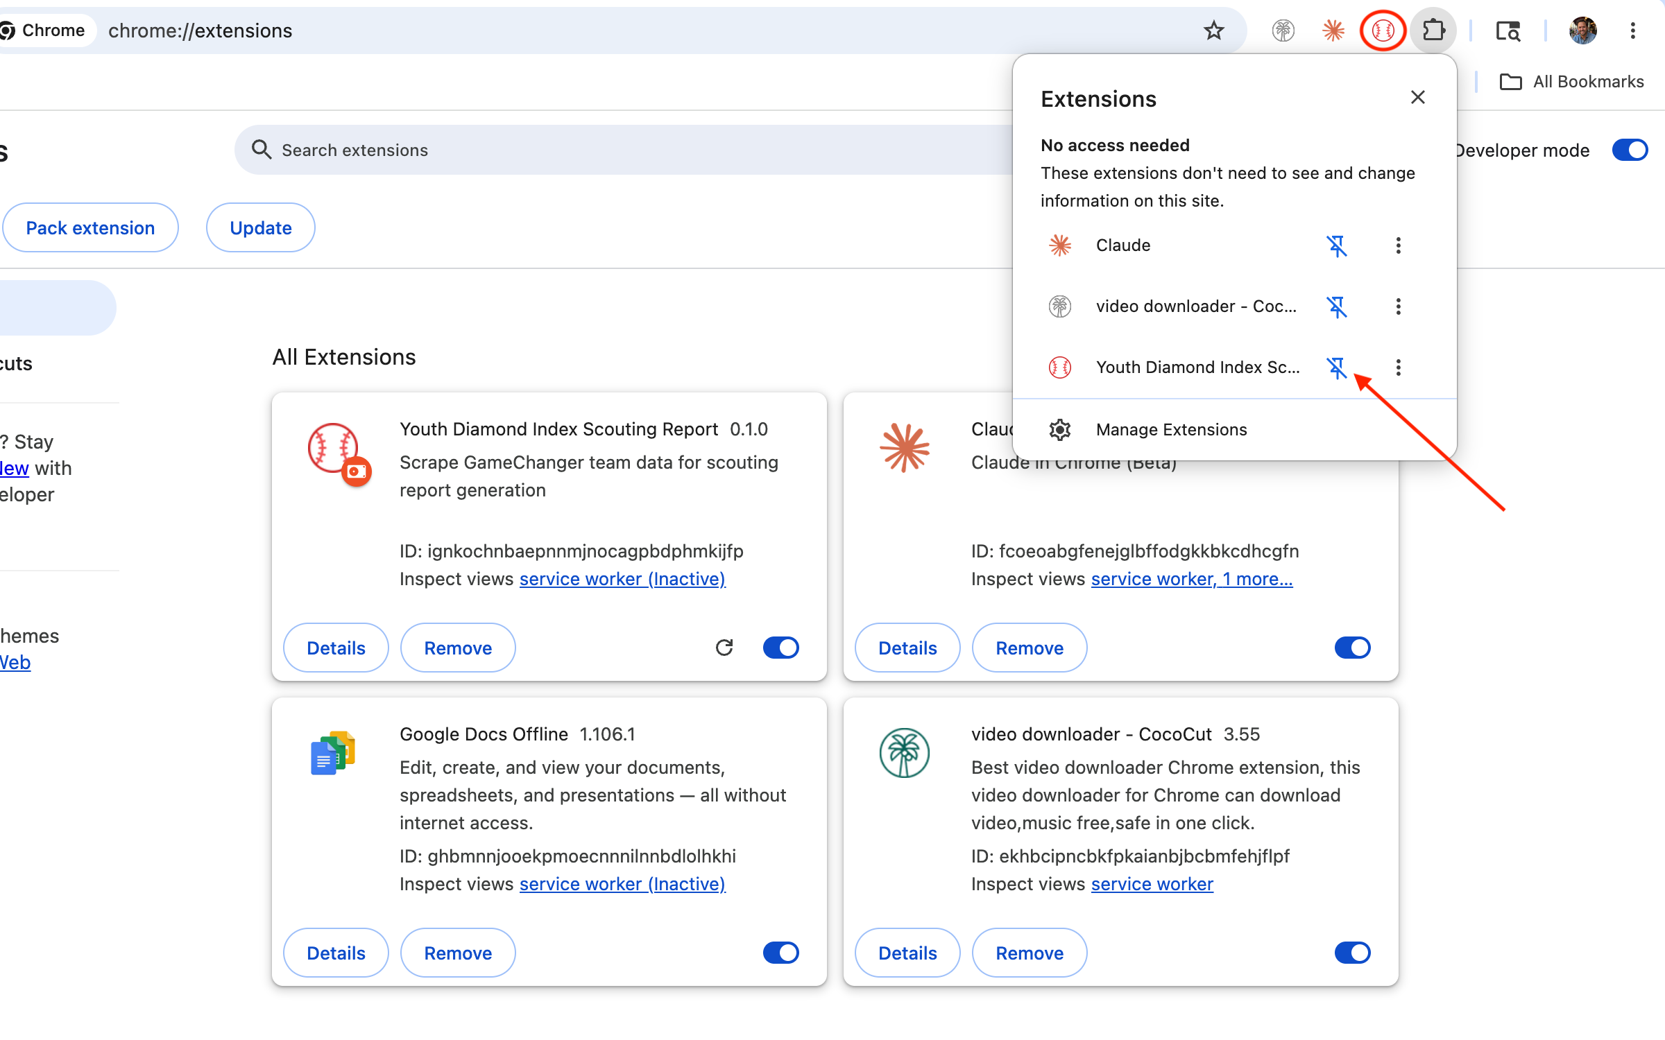Click the Claude starburst icon in popup
Viewport: 1665px width, 1040px height.
click(1059, 245)
